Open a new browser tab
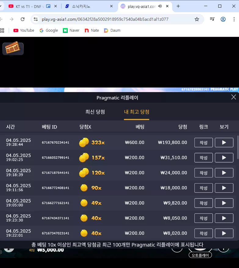 point(178,6)
